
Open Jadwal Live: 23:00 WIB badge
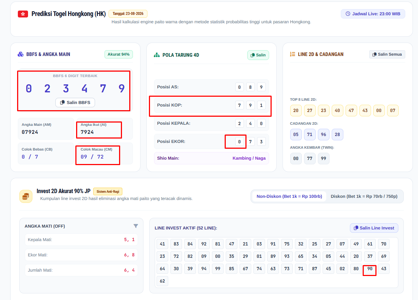(x=373, y=14)
